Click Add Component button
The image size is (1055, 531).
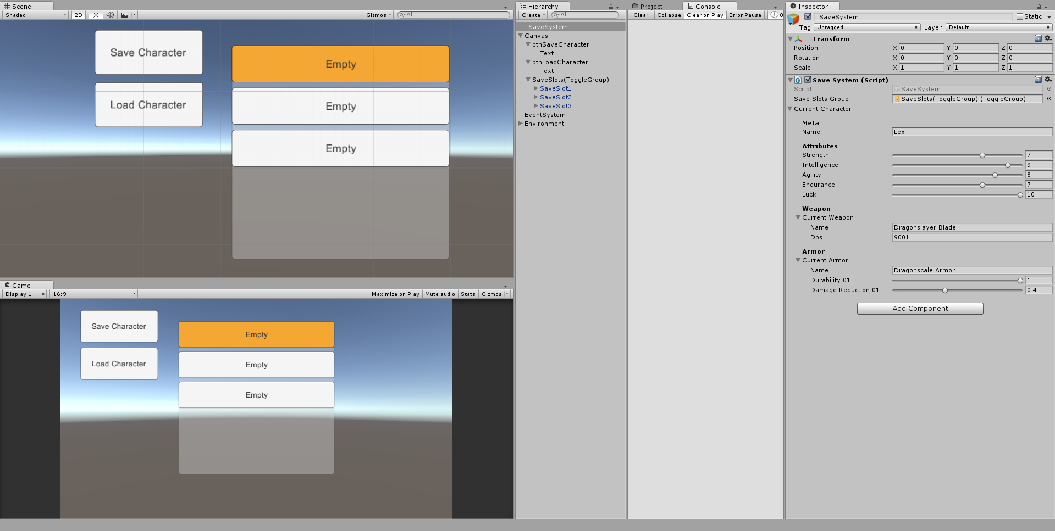click(920, 309)
